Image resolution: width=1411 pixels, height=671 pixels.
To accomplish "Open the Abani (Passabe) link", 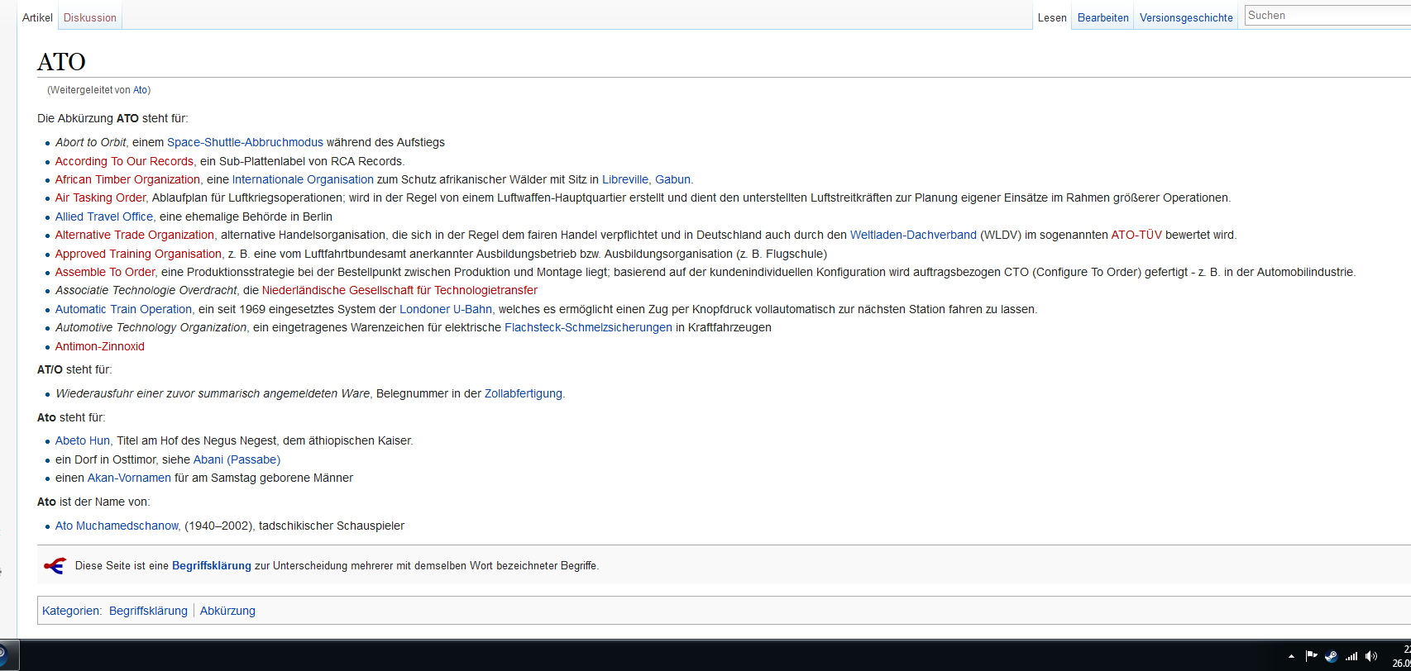I will 237,459.
